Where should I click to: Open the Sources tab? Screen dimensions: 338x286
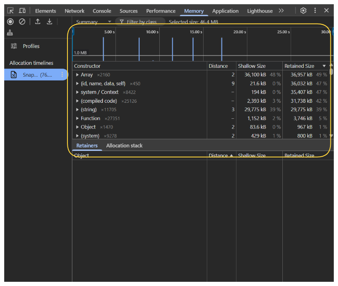pos(129,11)
